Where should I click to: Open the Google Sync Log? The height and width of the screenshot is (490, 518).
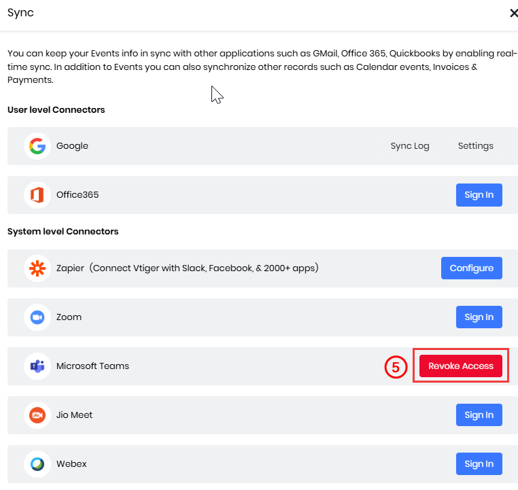tap(410, 146)
